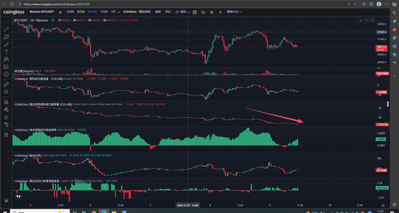This screenshot has width=399, height=213.
Task: Click the 持仓(K线) indicator title
Action: coord(27,155)
